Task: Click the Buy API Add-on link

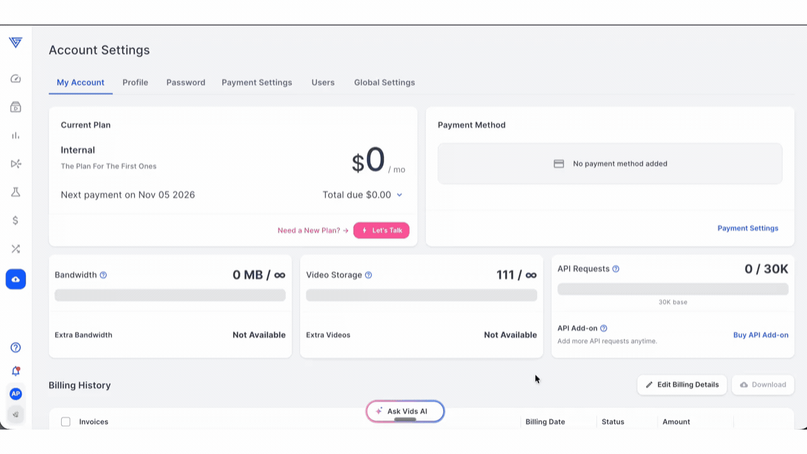Action: tap(761, 335)
